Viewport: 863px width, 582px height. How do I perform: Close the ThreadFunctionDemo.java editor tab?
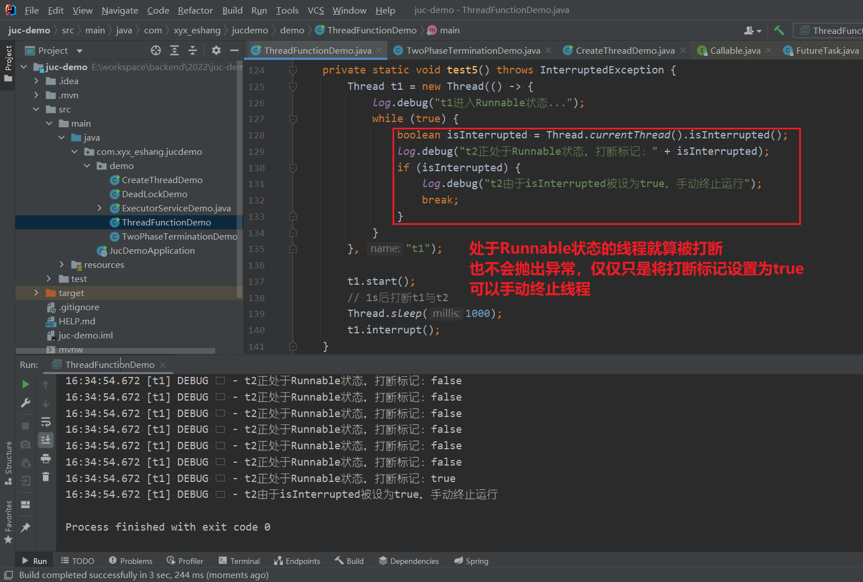(x=379, y=50)
